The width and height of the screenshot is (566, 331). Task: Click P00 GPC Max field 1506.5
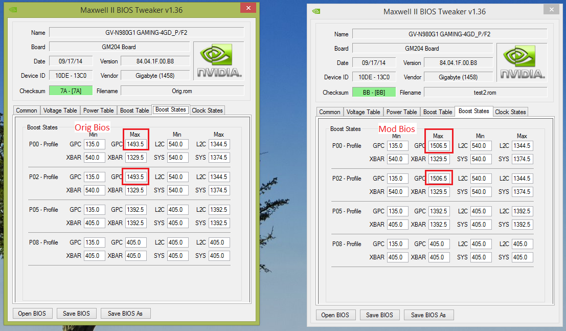pyautogui.click(x=439, y=146)
